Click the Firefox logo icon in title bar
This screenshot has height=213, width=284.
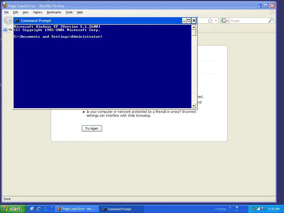pyautogui.click(x=5, y=6)
